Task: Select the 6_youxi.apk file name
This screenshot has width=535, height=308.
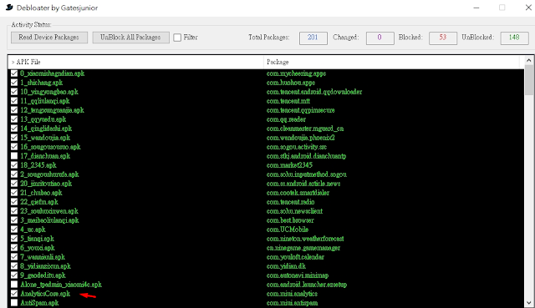Action: (38, 248)
